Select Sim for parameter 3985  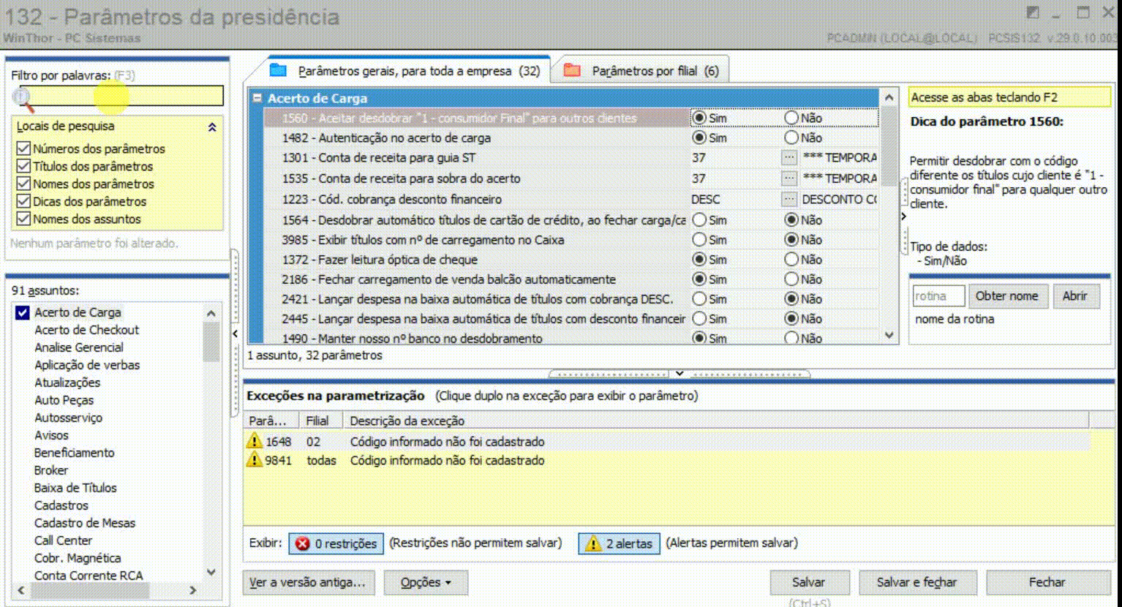pyautogui.click(x=699, y=239)
